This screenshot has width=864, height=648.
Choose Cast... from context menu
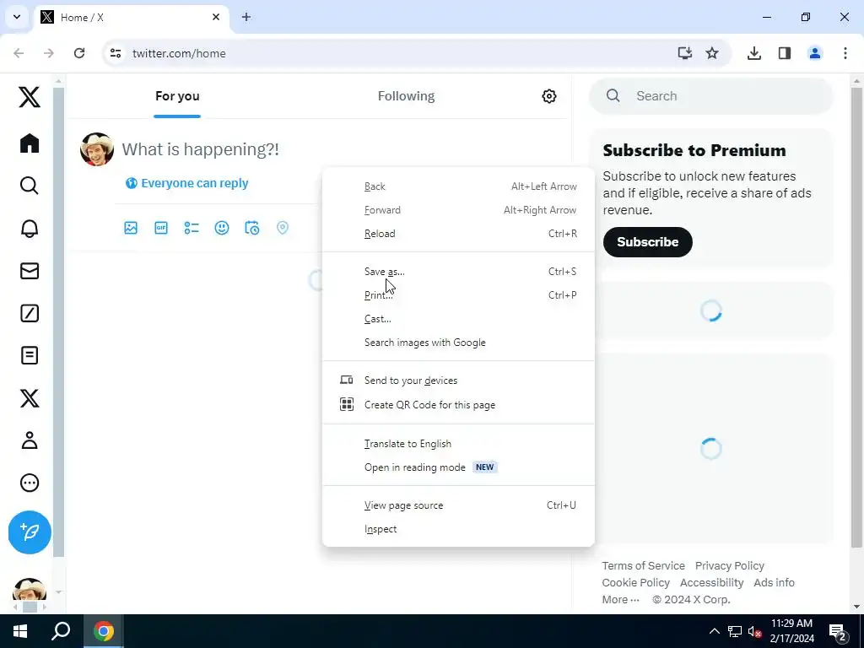coord(458,319)
